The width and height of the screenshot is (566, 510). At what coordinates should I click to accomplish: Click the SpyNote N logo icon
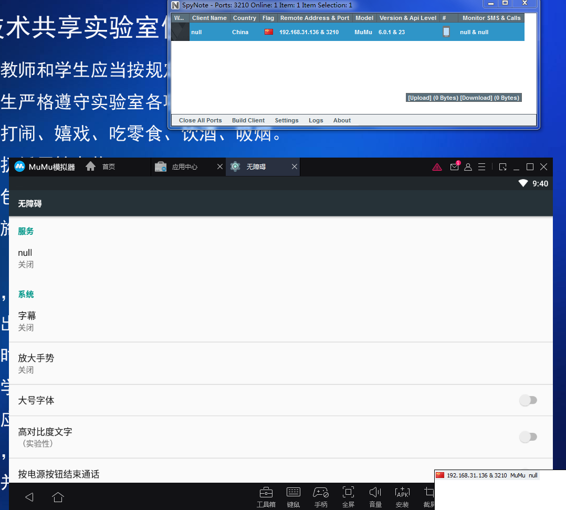tap(175, 5)
